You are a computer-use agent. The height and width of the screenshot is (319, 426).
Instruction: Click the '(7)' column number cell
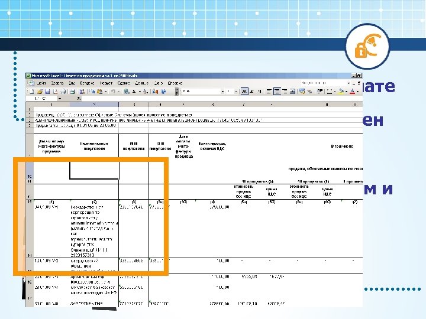tap(354, 202)
